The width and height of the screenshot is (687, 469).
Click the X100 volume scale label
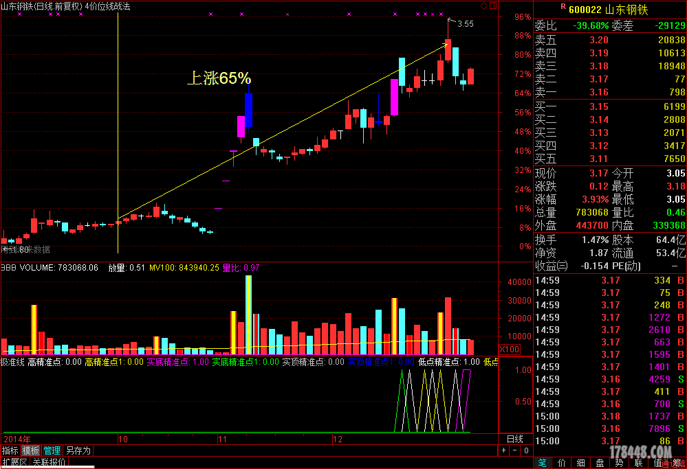click(x=509, y=350)
